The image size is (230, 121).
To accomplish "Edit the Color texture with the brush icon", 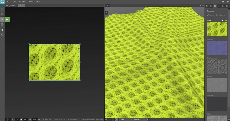I will (222, 20).
